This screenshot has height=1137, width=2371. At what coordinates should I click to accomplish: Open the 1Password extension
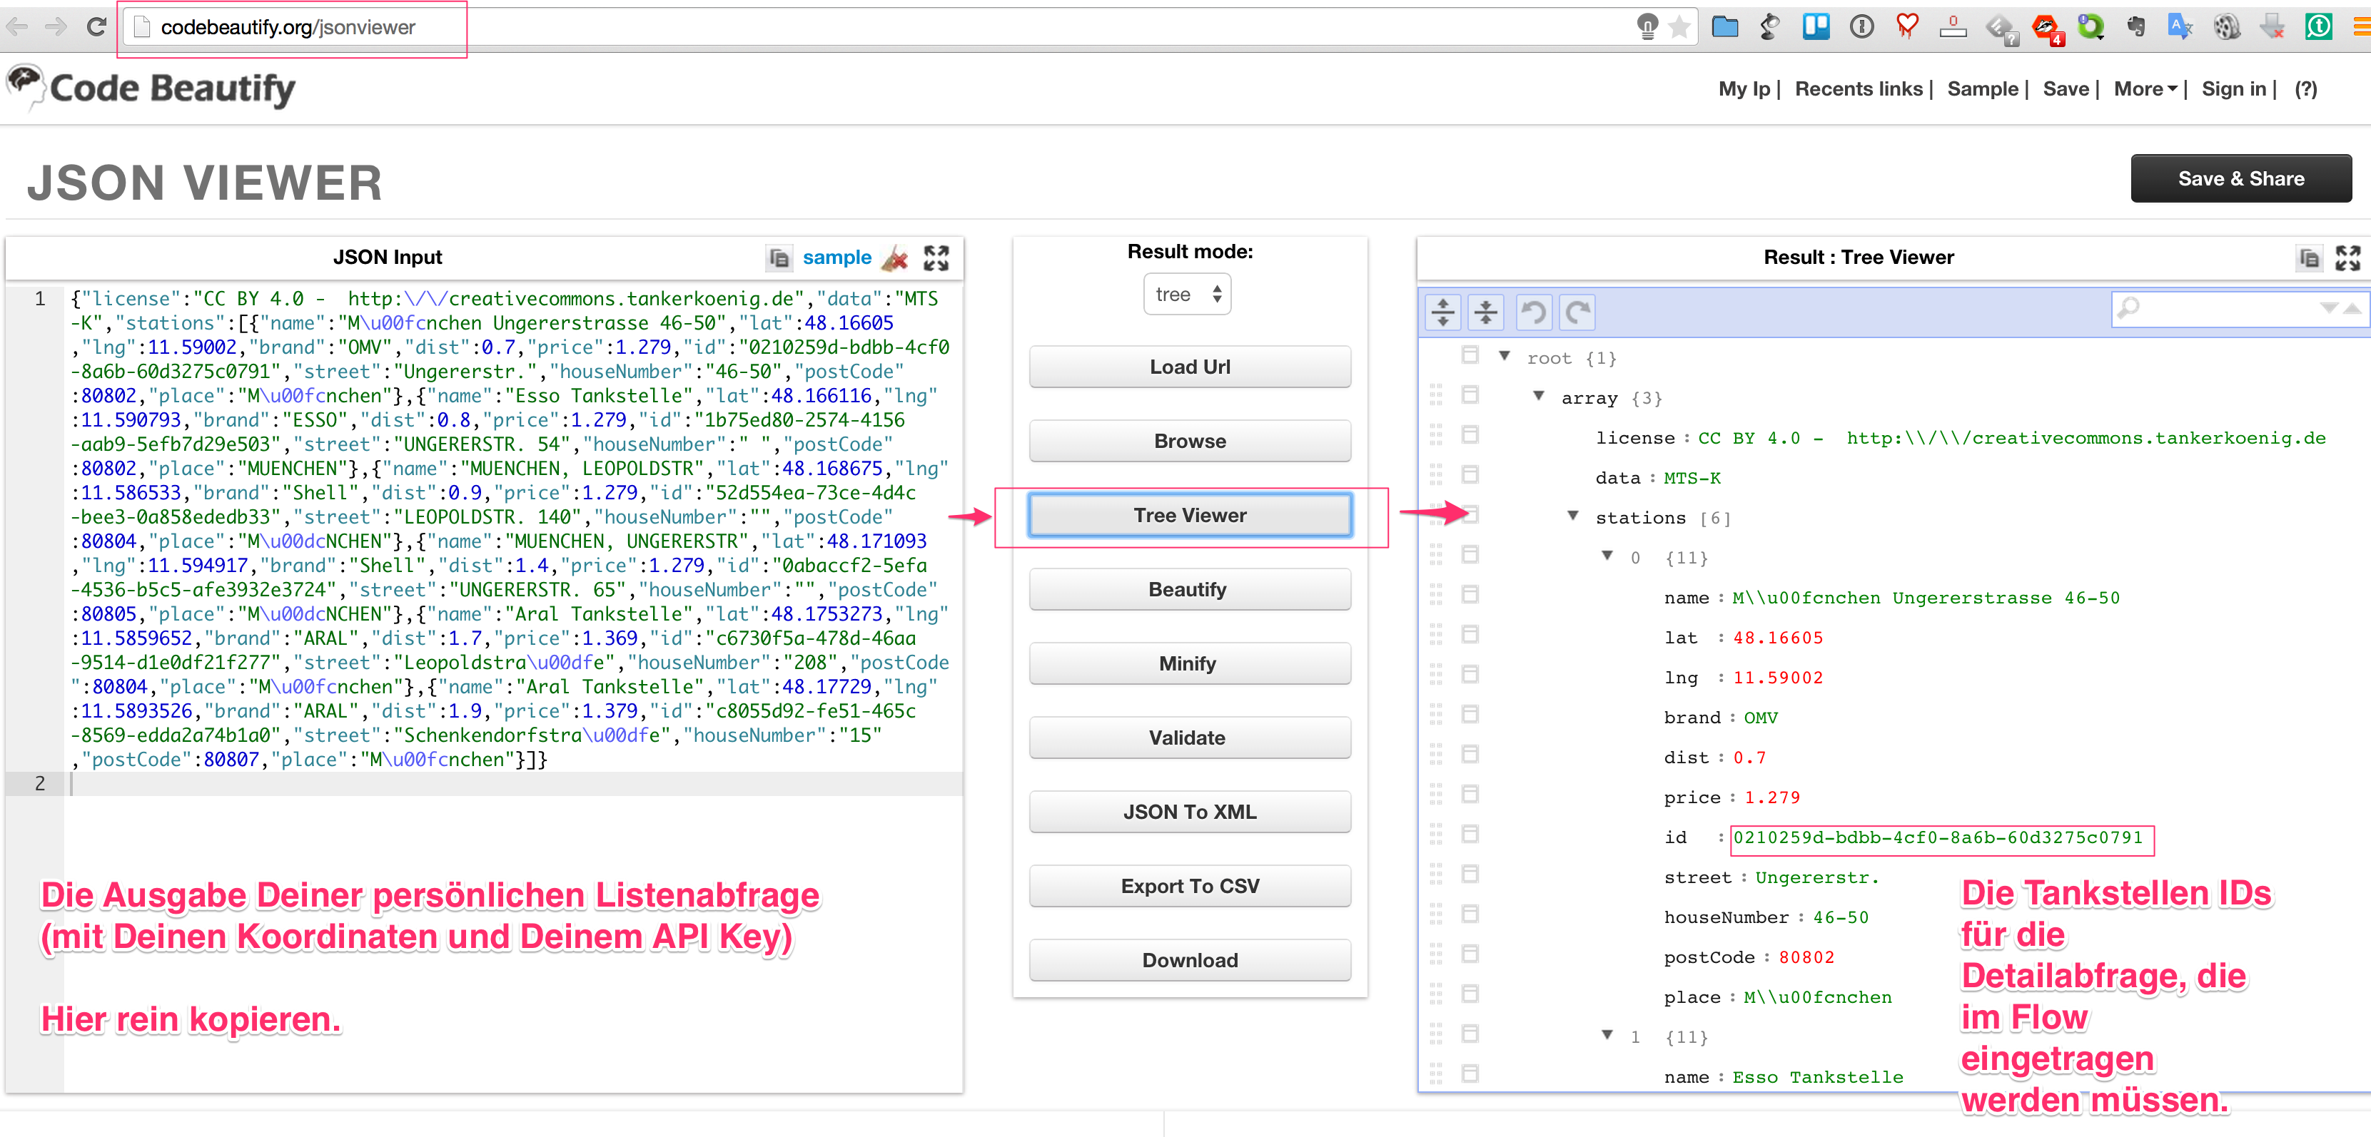pyautogui.click(x=1861, y=26)
